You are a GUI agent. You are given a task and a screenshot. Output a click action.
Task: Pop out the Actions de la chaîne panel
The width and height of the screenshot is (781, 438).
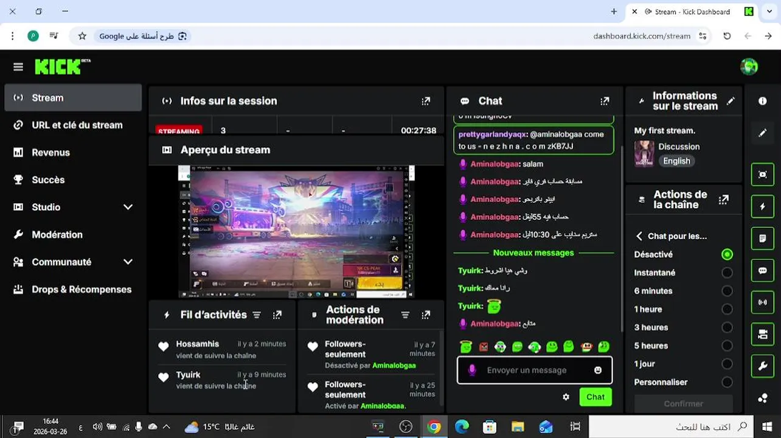tap(724, 200)
